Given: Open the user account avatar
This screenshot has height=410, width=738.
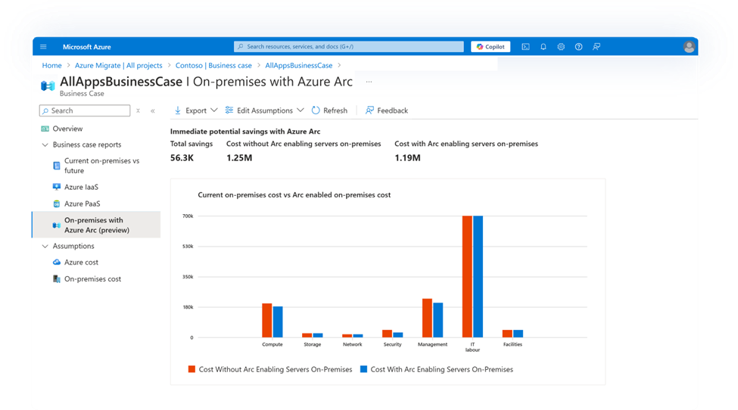Looking at the screenshot, I should pyautogui.click(x=689, y=47).
